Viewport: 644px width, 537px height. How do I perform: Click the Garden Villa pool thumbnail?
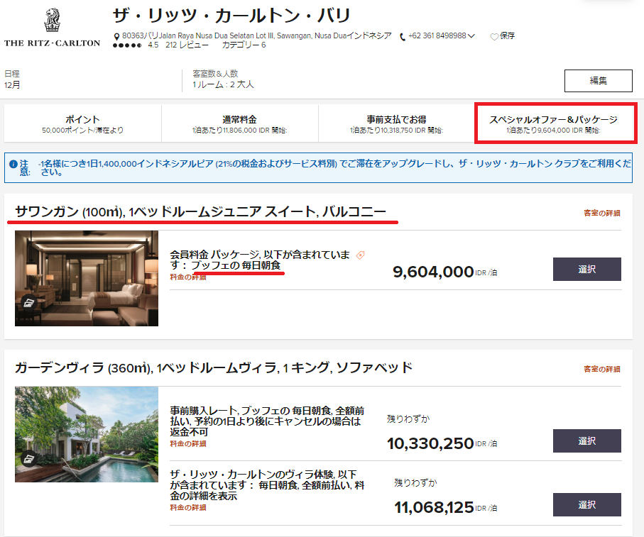(x=86, y=434)
